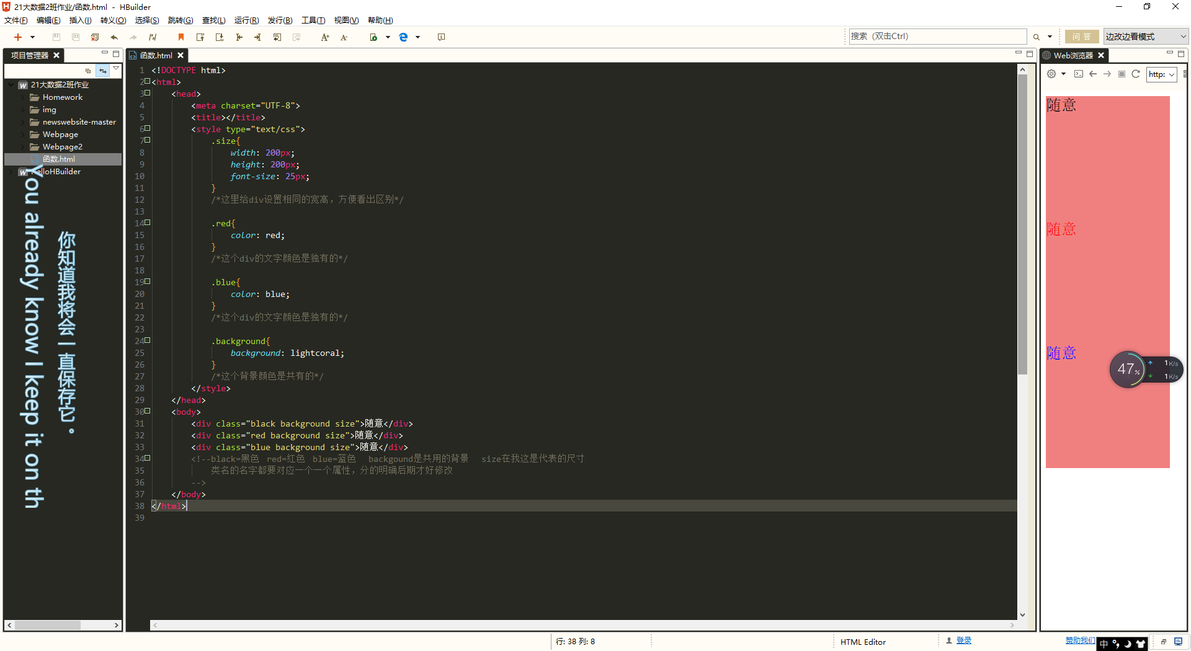Open the 文件(F) menu
Screen dimensions: 1191x651
(16, 20)
